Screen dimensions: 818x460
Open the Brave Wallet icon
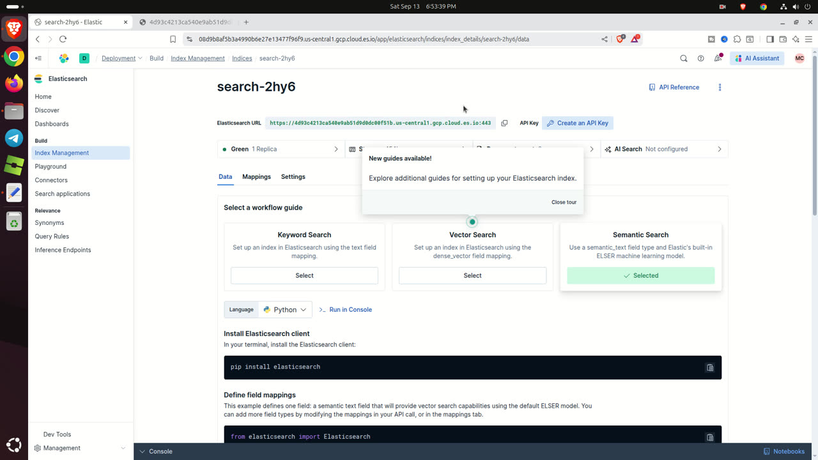(783, 39)
